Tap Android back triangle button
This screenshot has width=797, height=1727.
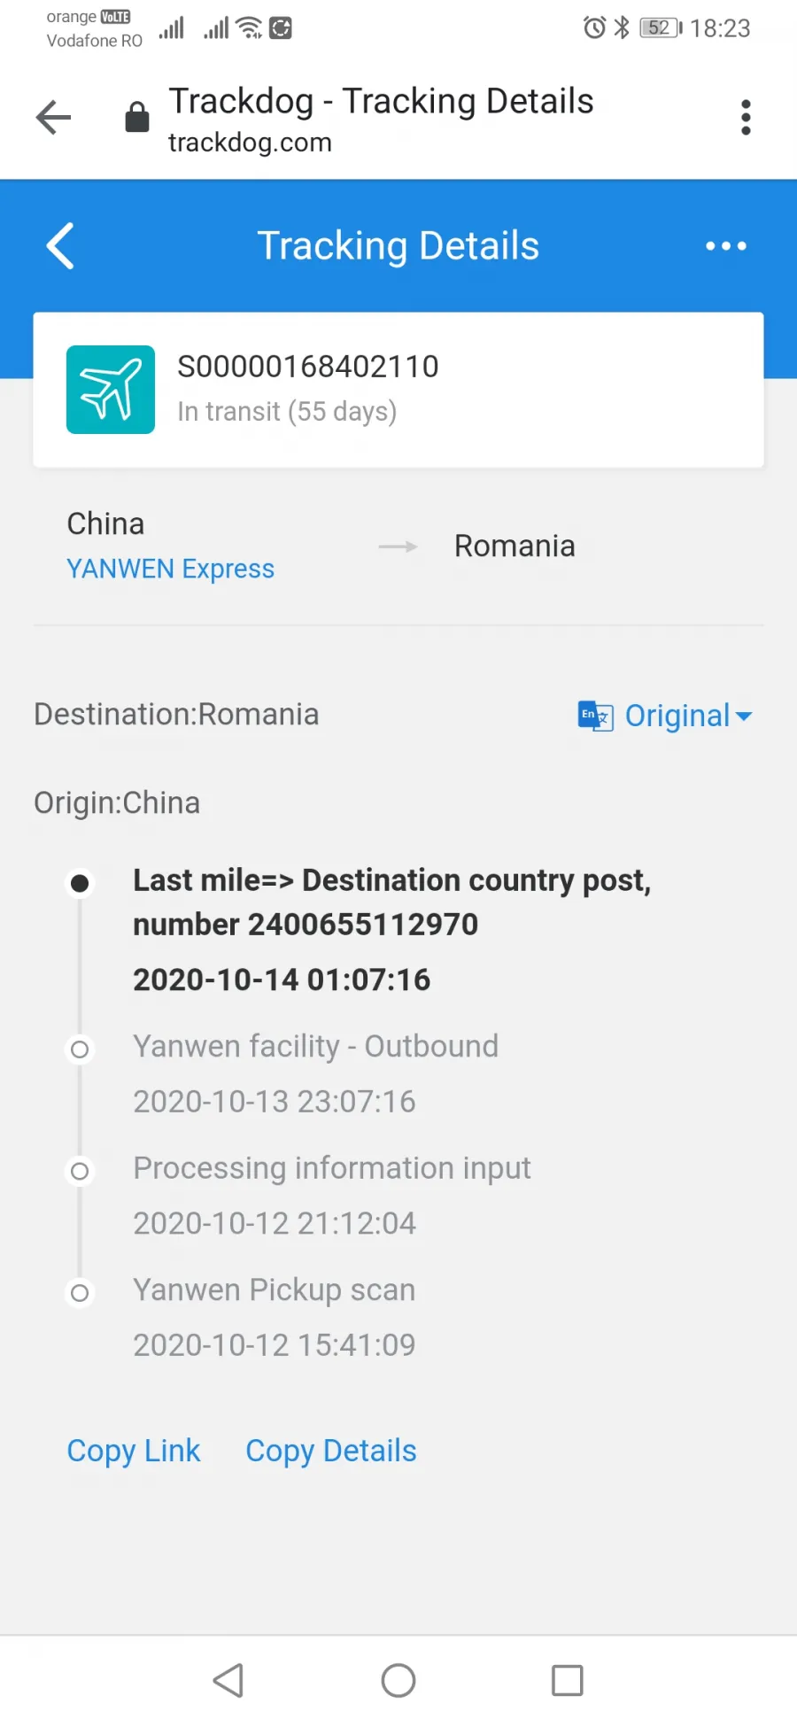pos(229,1680)
